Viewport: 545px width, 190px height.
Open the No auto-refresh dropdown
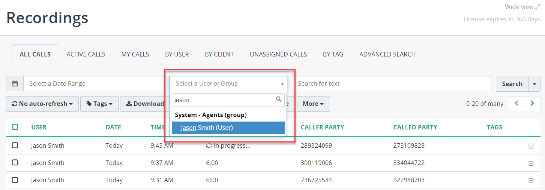(x=42, y=104)
